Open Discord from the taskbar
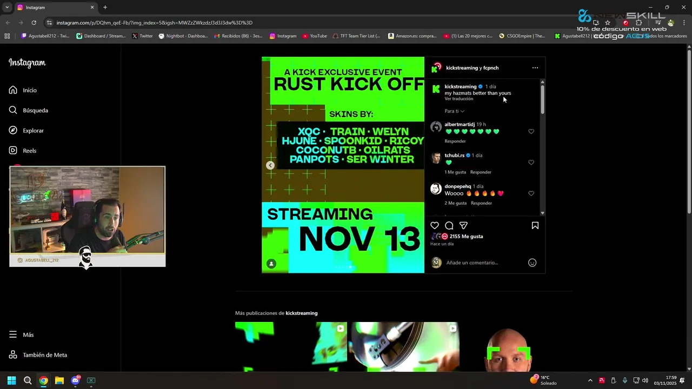 [x=76, y=380]
